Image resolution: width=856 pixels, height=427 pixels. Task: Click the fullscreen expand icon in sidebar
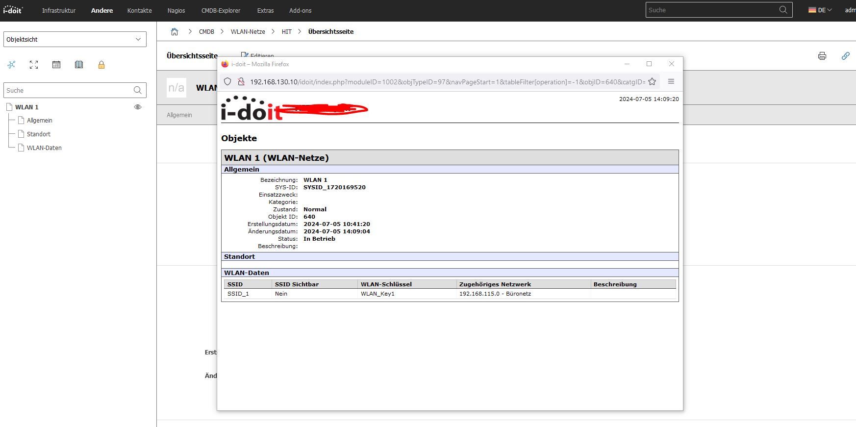(x=34, y=65)
